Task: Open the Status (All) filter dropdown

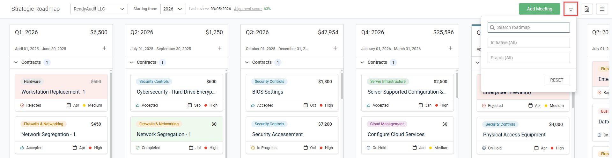Action: tap(528, 58)
